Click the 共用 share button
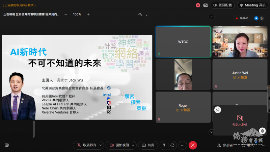The image size is (270, 152). click(148, 145)
